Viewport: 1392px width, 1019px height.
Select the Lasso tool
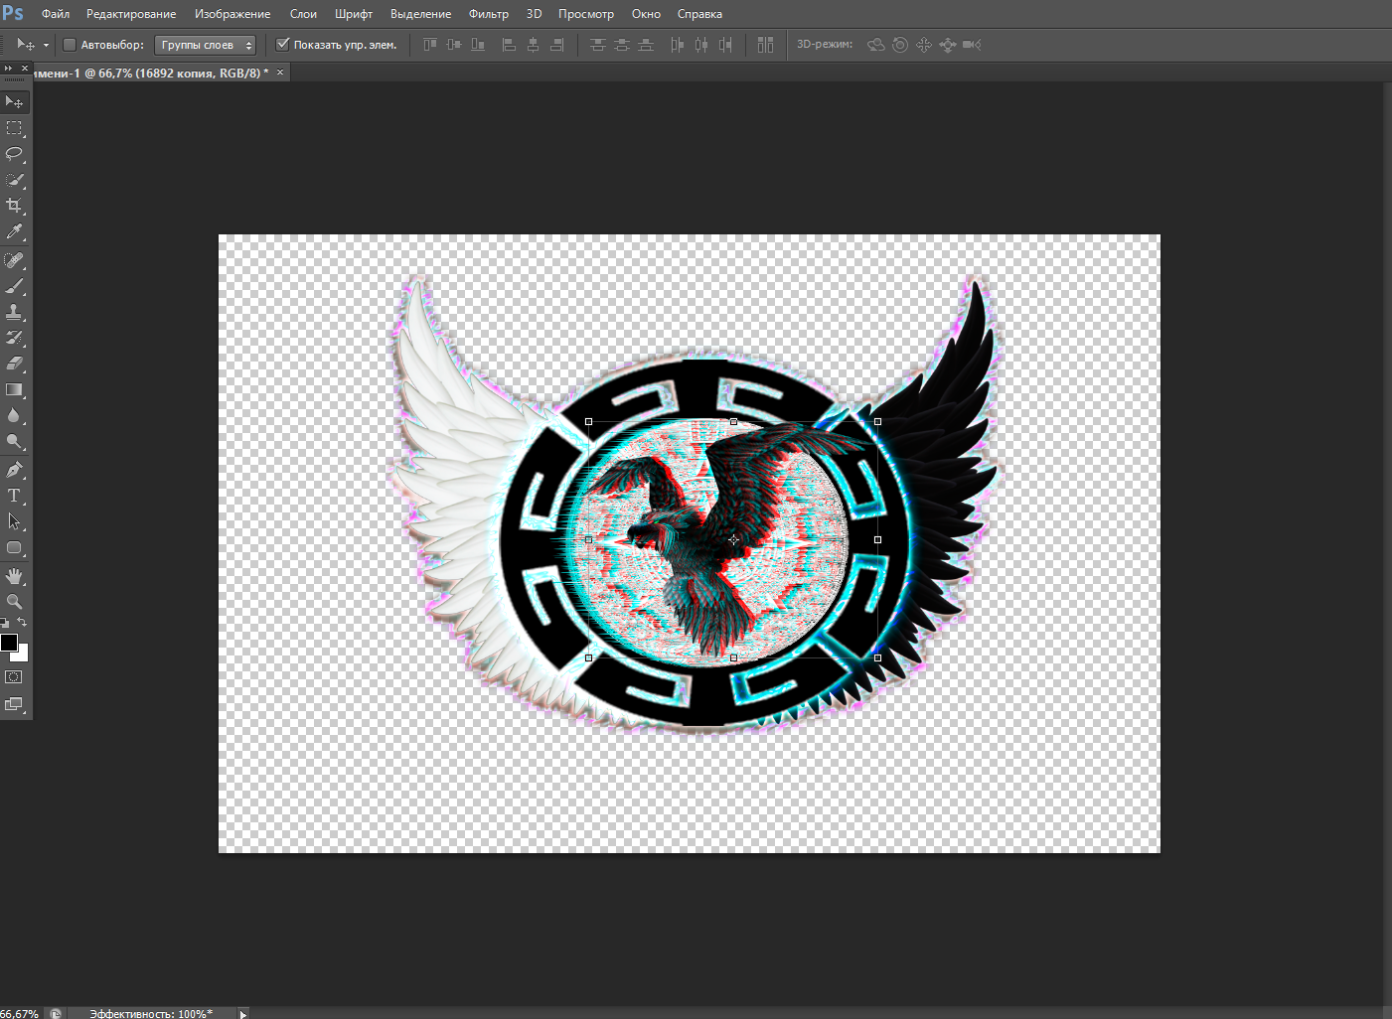(x=14, y=154)
